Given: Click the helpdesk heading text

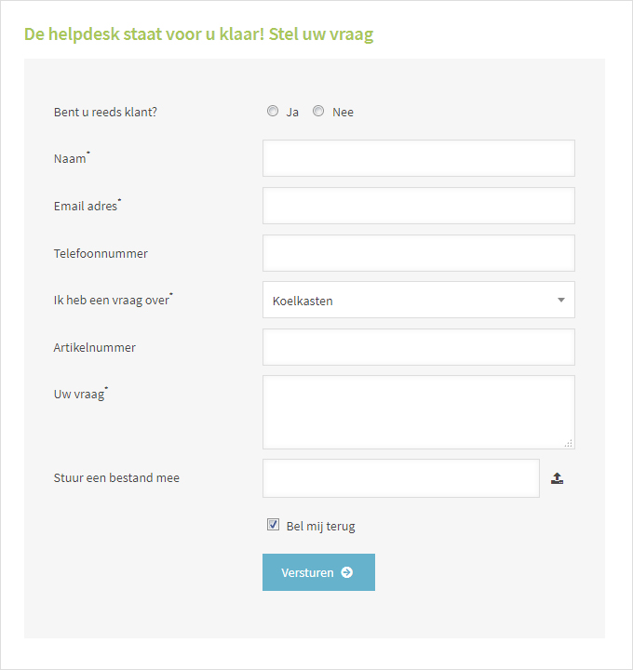Looking at the screenshot, I should coord(199,34).
